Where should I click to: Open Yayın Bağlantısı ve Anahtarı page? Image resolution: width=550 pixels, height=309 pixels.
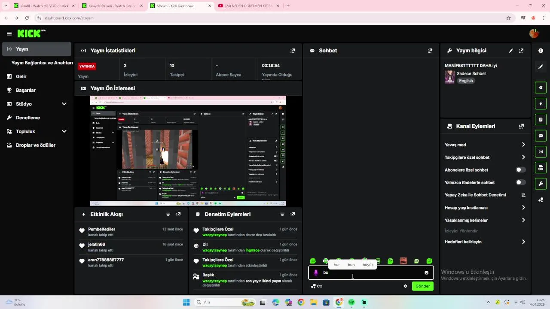[x=42, y=63]
